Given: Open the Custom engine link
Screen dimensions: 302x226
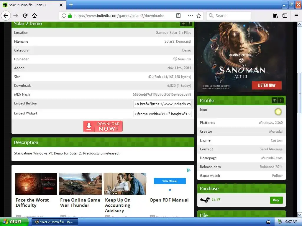Looking at the screenshot, I should pos(277,140).
